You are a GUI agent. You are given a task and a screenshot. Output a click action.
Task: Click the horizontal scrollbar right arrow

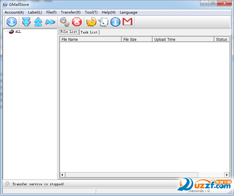pos(227,175)
